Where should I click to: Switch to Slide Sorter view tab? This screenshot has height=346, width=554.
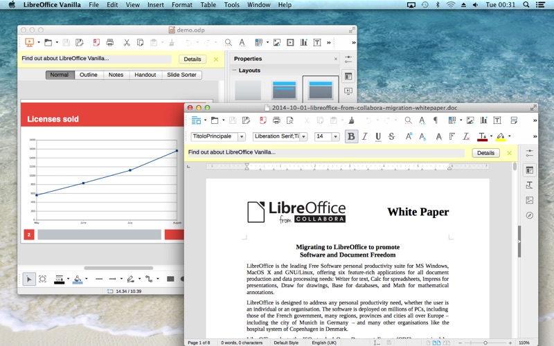[181, 75]
